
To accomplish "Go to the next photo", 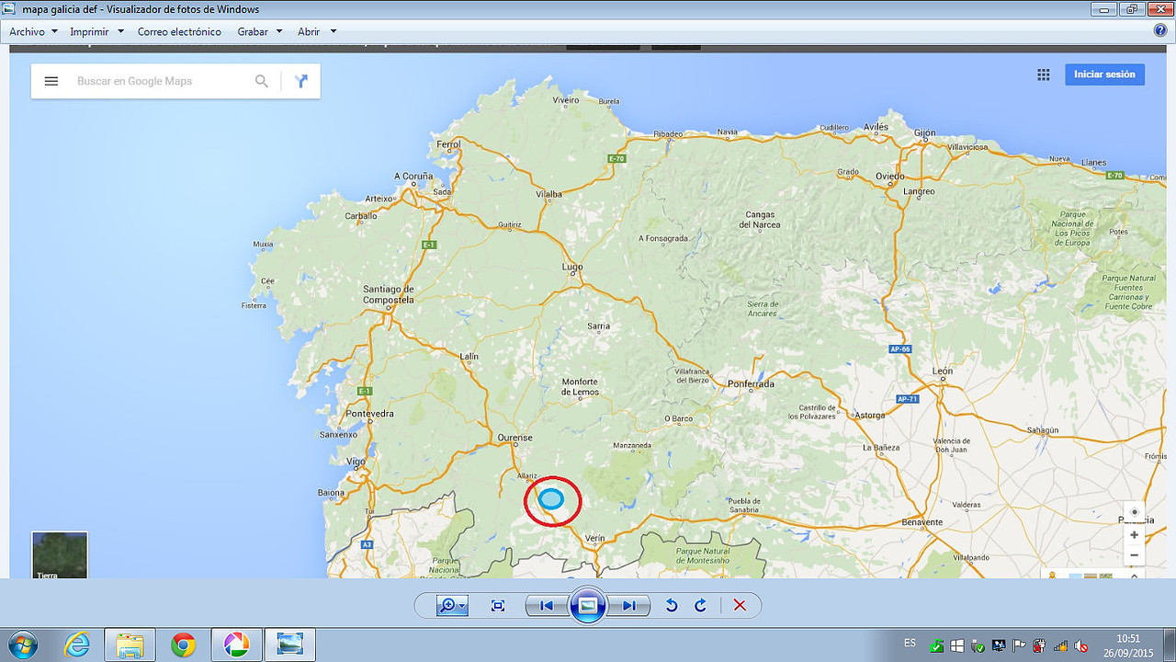I will click(629, 605).
